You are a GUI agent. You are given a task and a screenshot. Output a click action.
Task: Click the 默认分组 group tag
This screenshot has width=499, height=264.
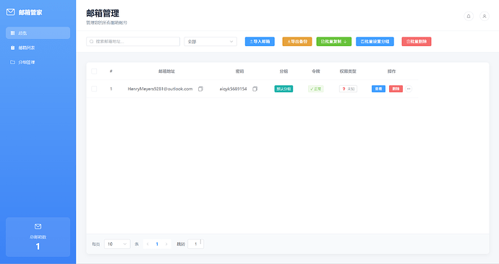[283, 89]
